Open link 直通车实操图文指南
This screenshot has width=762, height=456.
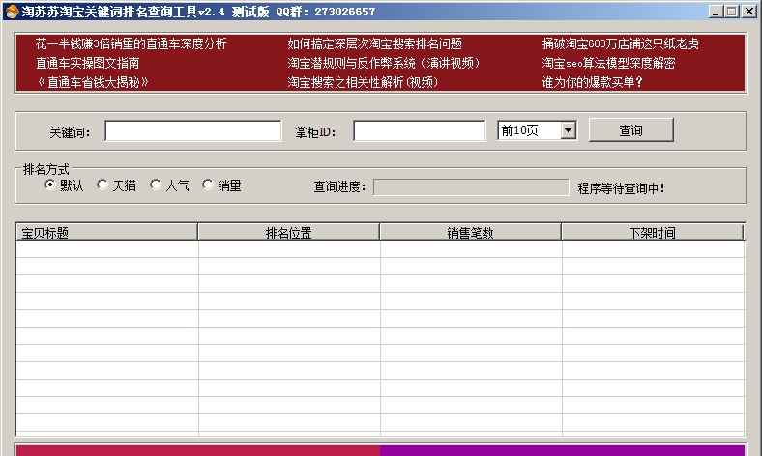pos(87,63)
